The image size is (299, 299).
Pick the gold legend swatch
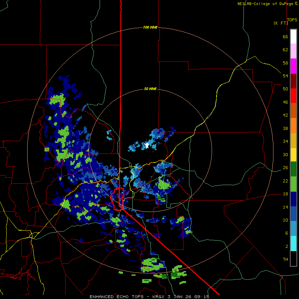click(x=293, y=141)
